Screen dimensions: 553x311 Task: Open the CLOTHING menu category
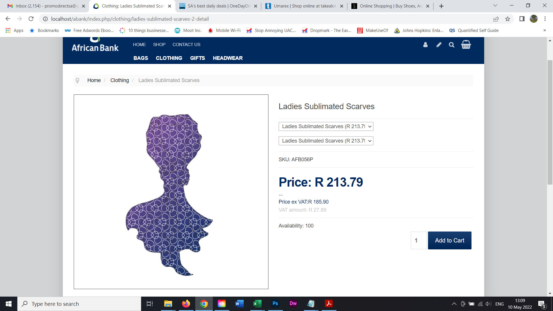tap(169, 58)
